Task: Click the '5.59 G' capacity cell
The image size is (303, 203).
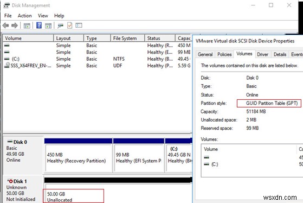Action: coord(184,66)
